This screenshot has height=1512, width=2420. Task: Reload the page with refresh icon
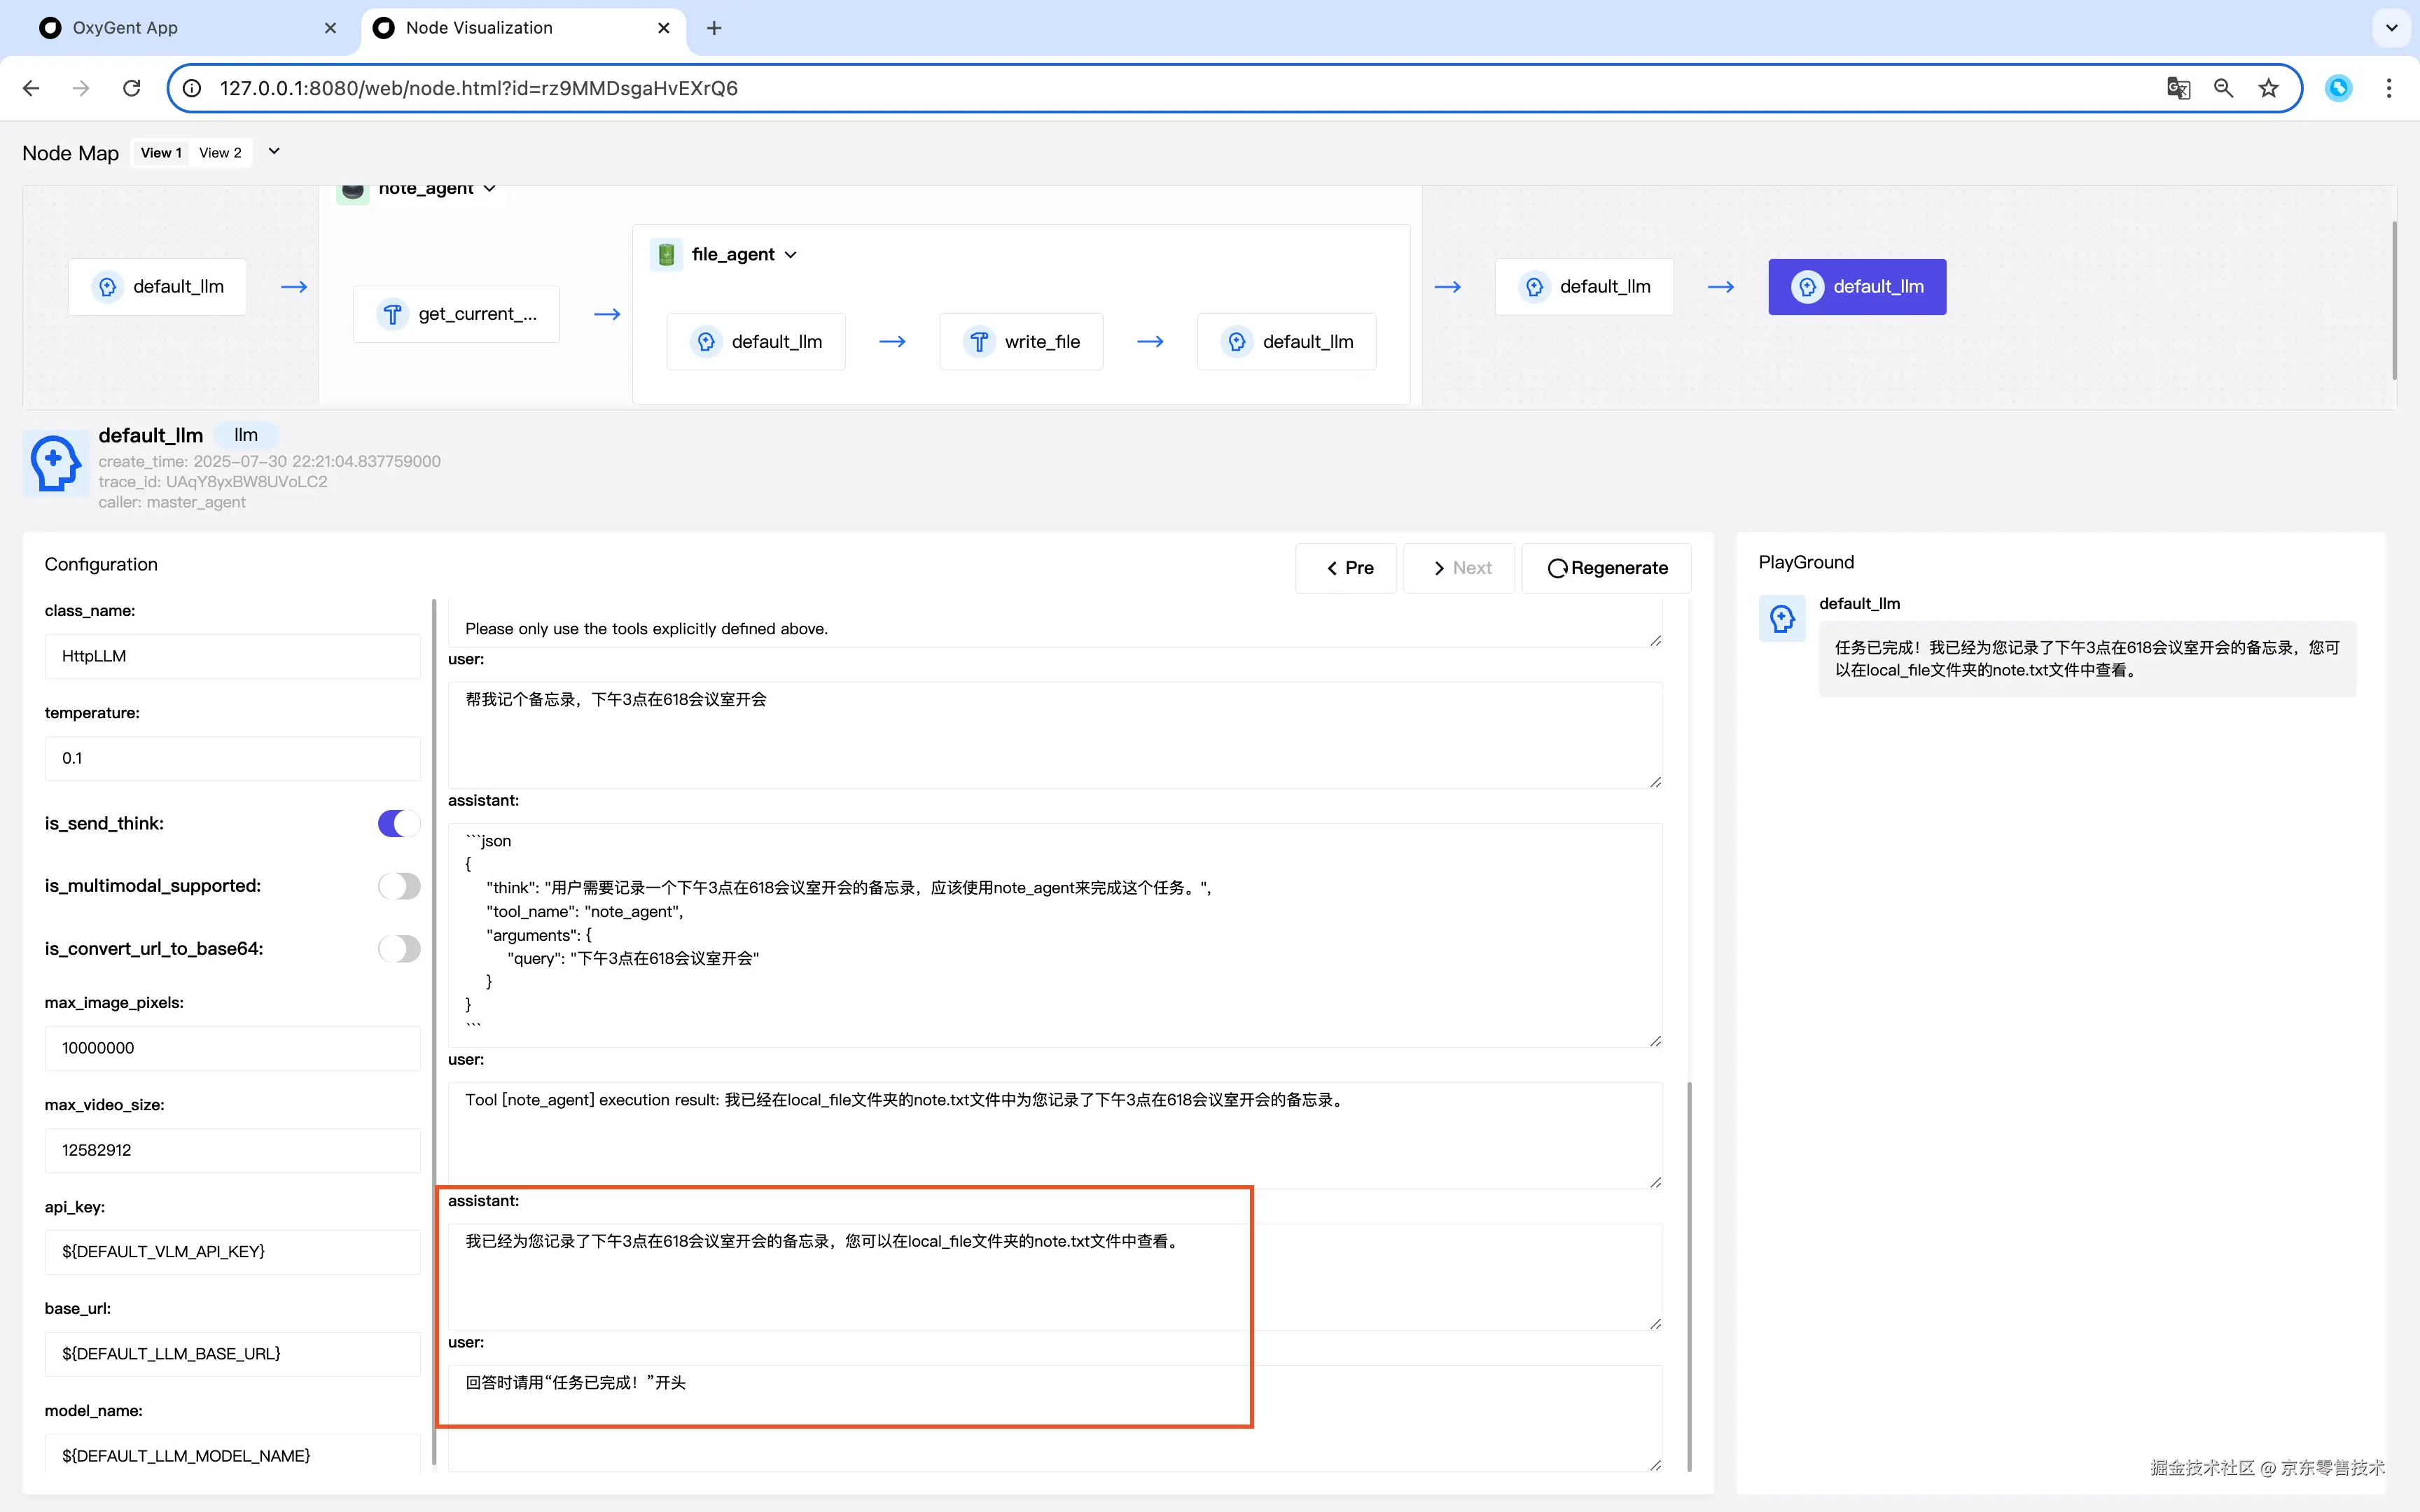pos(131,88)
